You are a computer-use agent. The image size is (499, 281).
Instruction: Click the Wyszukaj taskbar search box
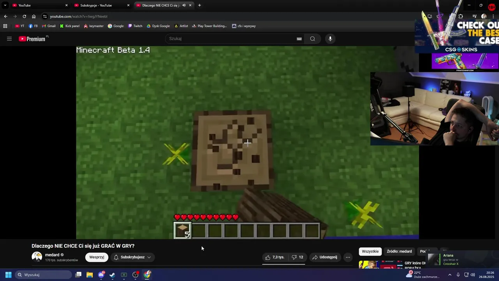click(x=44, y=275)
